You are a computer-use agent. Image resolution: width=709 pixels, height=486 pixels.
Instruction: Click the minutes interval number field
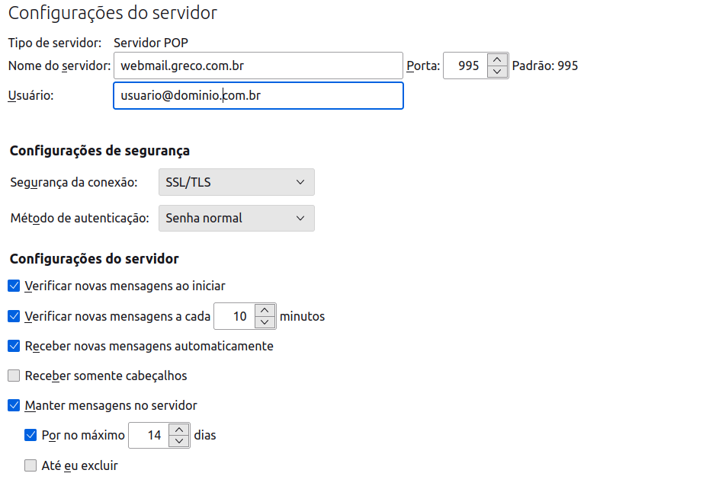[235, 316]
